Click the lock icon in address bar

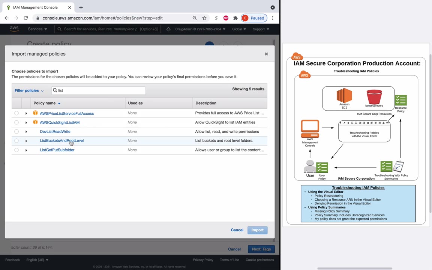[x=38, y=18]
